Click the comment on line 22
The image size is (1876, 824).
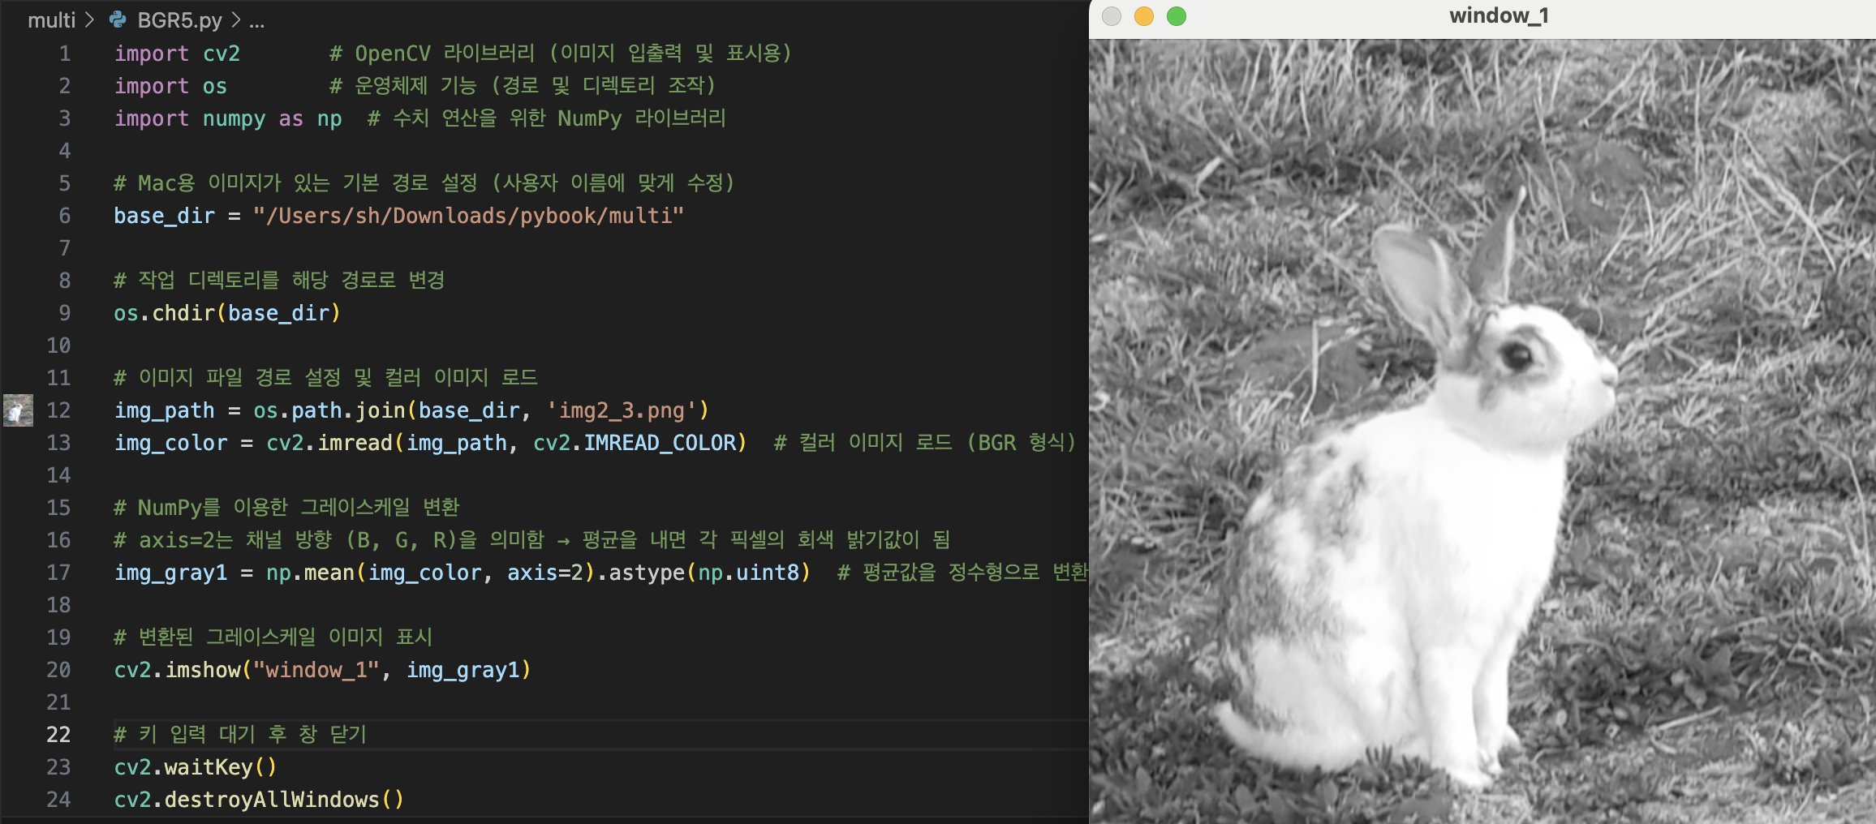[x=240, y=735]
